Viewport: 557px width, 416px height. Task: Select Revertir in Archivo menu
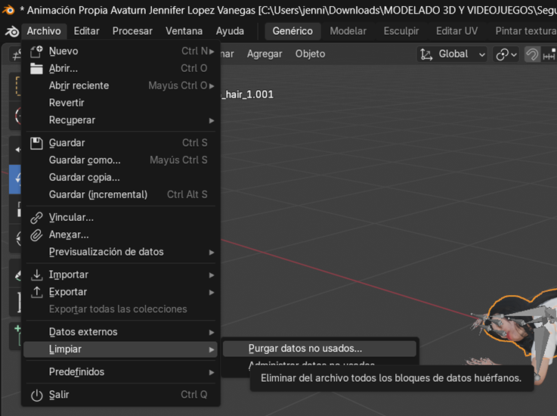(x=121, y=103)
